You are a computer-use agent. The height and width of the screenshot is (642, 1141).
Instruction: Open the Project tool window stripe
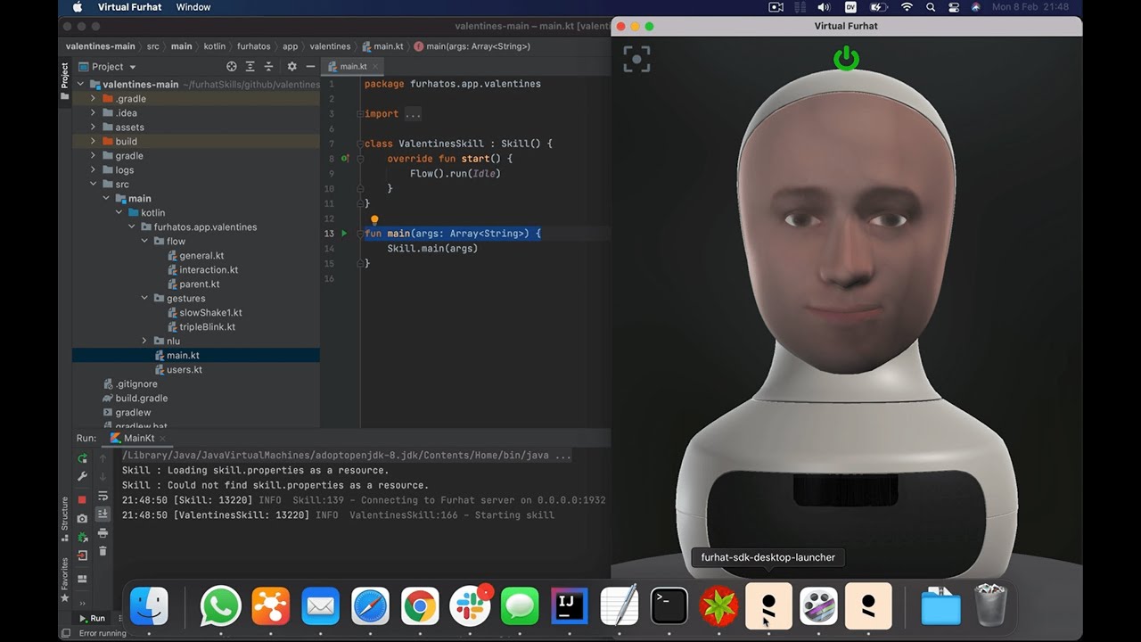(64, 80)
